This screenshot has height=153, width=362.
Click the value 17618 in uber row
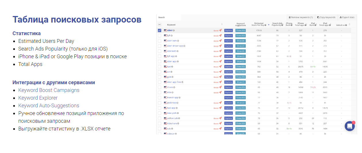259,30
